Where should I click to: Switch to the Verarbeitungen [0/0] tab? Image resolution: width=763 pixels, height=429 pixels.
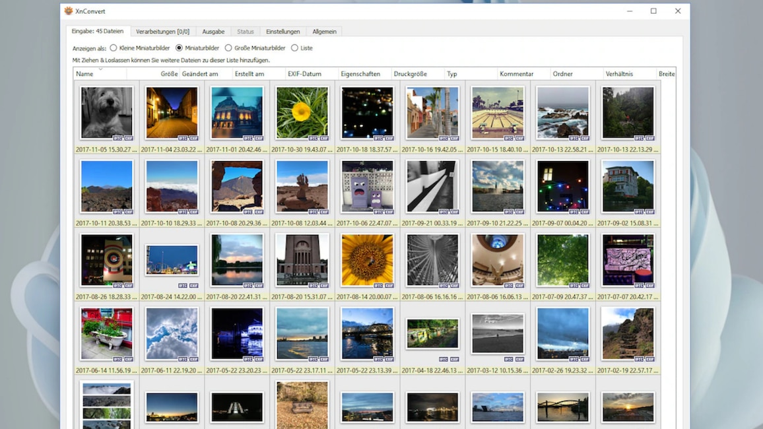[162, 32]
